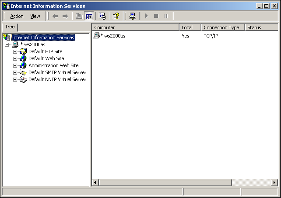Screen dimensions: 281x198
Task: Click the Default NNTP Virtual Server icon
Action: tap(23, 79)
